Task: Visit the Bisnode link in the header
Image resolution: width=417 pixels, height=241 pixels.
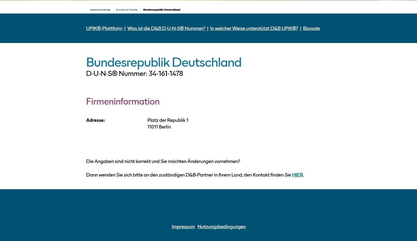Action: [312, 28]
